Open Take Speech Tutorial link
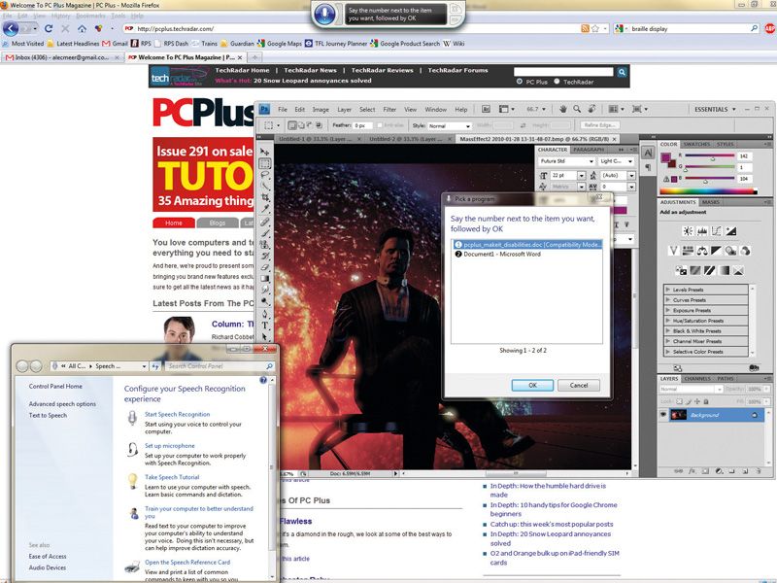 (x=172, y=477)
